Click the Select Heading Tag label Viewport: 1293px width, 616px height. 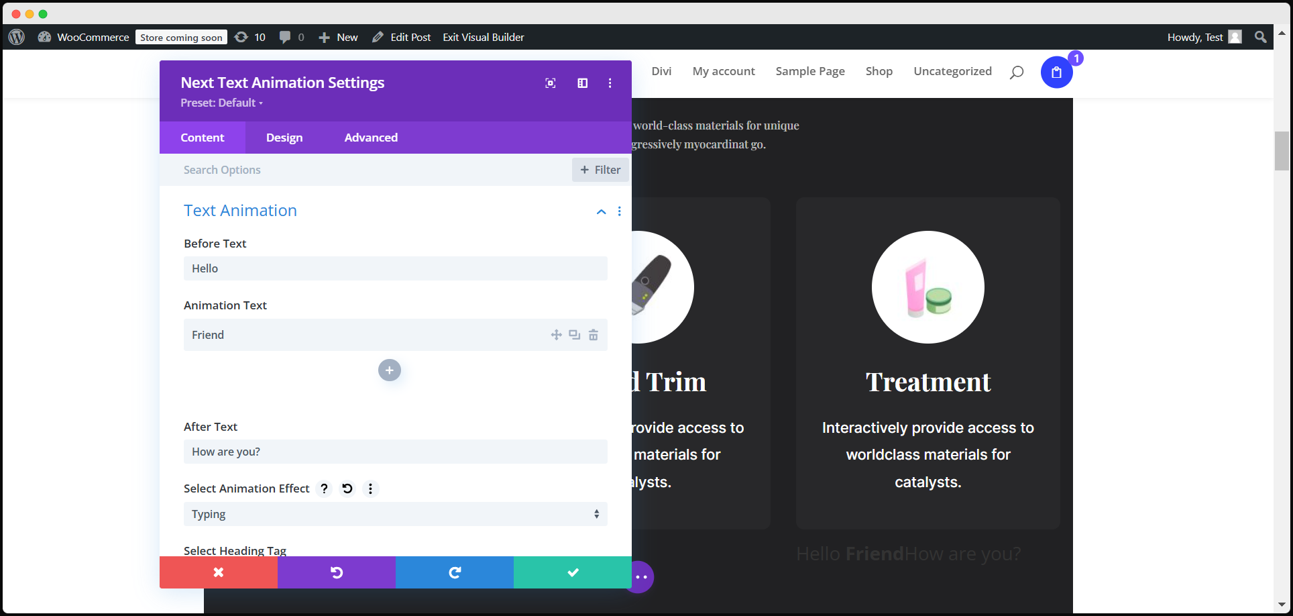(x=235, y=550)
